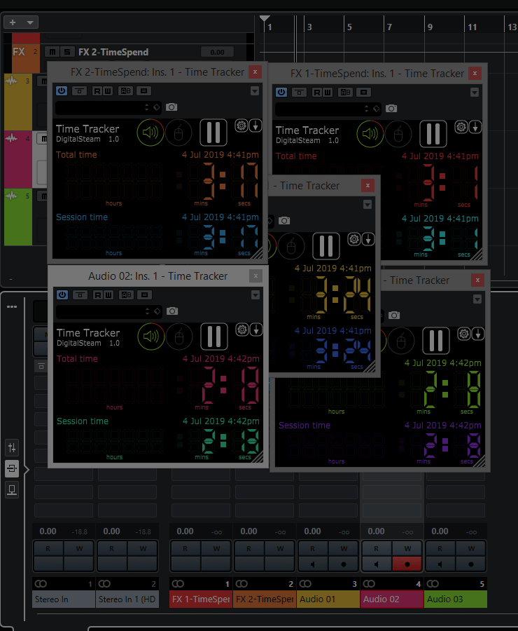Enable Write automation in FX 2-TimeSpend plugin
Screen dimensions: 518x631
click(x=107, y=91)
